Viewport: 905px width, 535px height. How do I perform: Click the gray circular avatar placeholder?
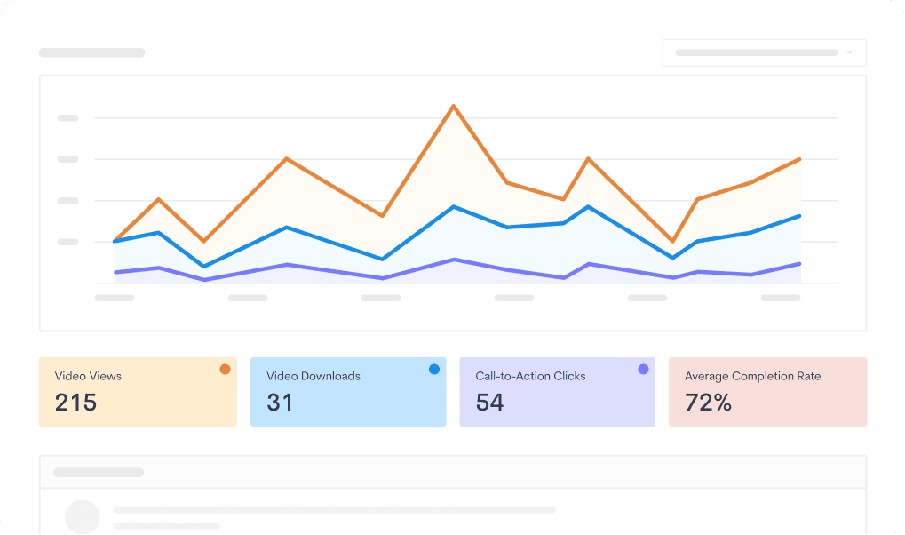83,516
